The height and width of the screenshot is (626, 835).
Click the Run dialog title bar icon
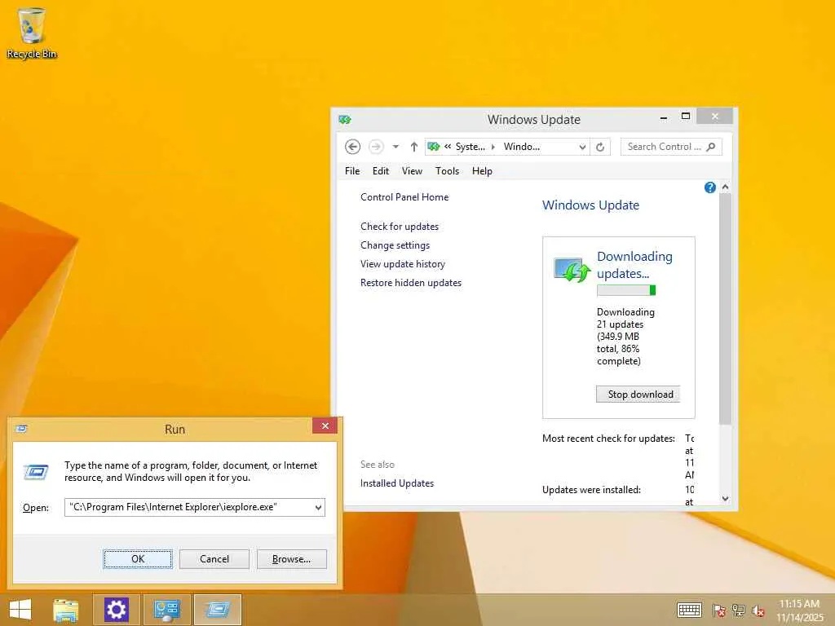coord(22,429)
